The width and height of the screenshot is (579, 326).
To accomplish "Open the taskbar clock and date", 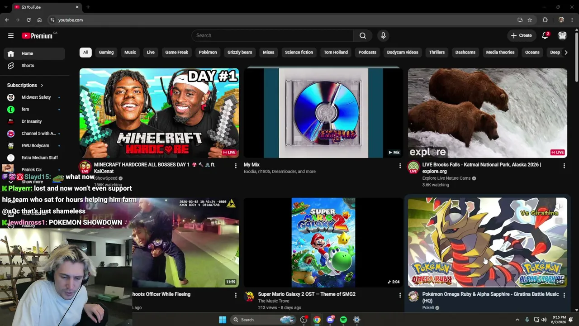I will coord(559,320).
